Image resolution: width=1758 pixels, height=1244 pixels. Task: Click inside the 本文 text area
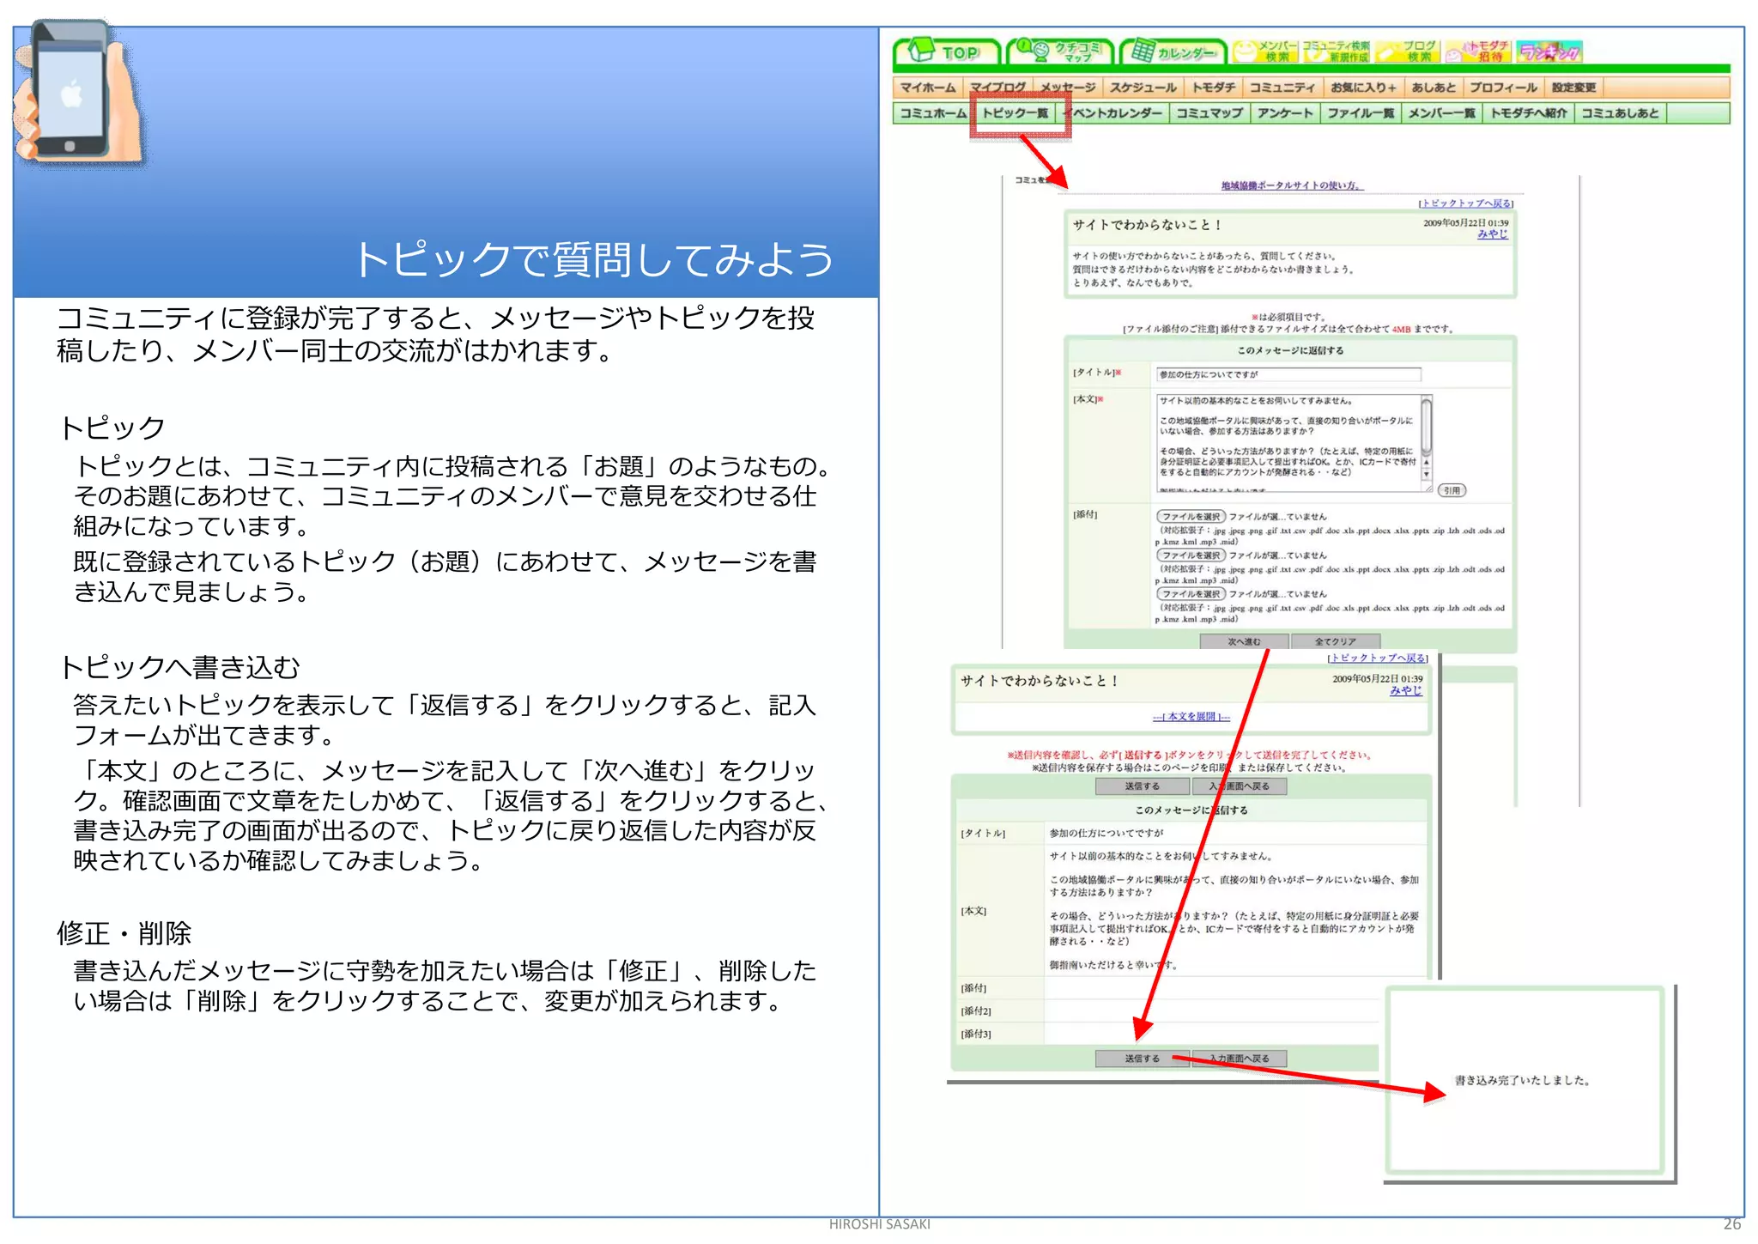tap(1288, 443)
